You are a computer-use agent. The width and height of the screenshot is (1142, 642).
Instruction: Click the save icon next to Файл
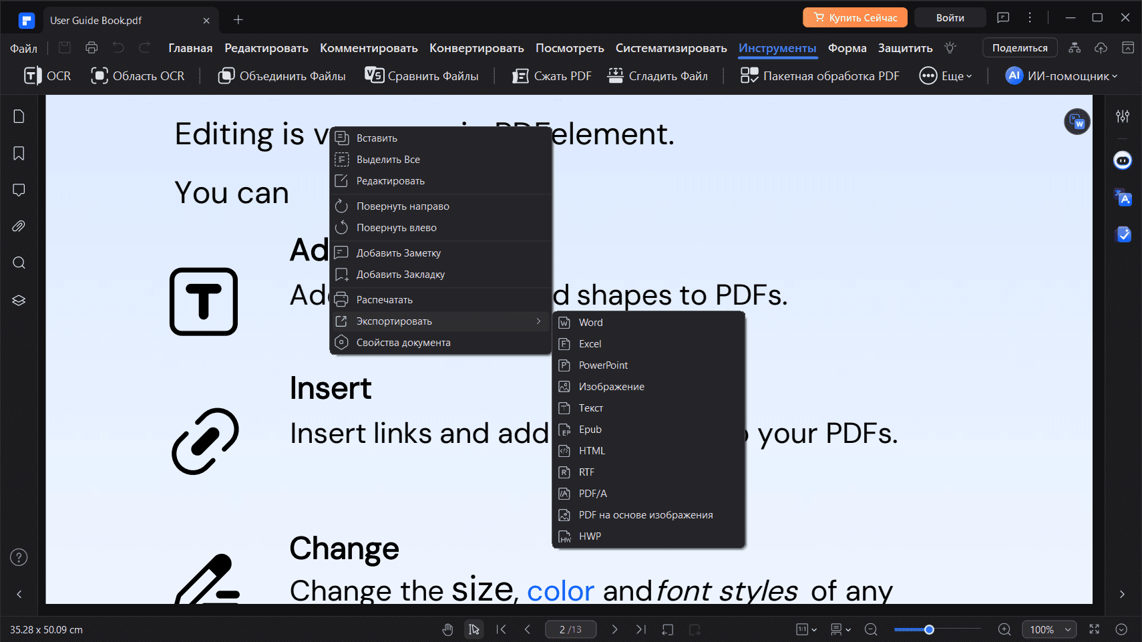(65, 47)
